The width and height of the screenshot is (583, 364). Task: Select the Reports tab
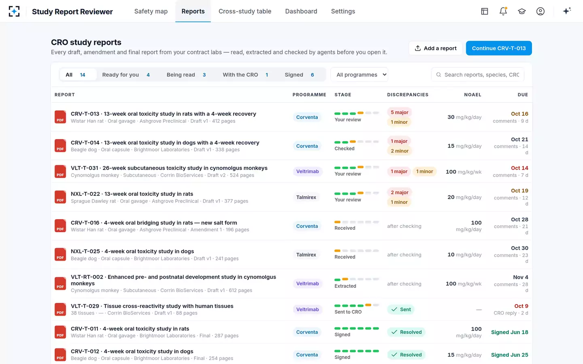pos(193,11)
